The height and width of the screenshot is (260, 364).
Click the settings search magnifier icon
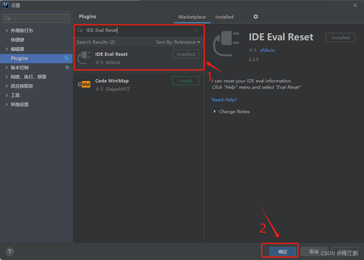(x=8, y=18)
